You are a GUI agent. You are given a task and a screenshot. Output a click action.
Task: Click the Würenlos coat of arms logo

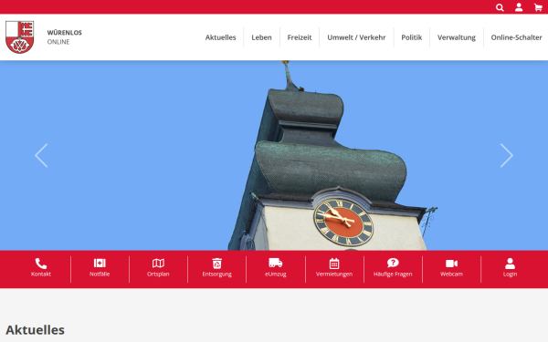pyautogui.click(x=20, y=37)
